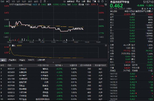Click the 515710 code in quote panel
This screenshot has height=101, width=154.
pyautogui.click(x=148, y=2)
